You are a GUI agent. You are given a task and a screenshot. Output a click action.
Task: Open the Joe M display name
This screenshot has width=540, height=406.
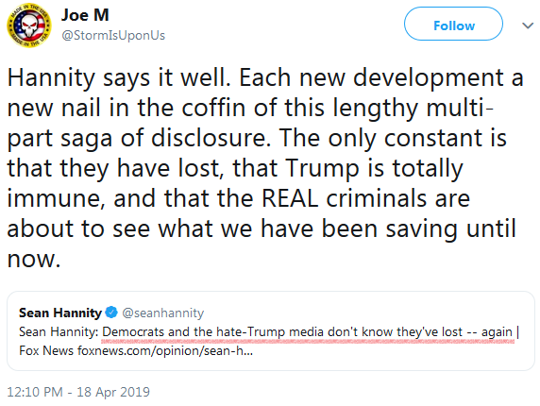(85, 15)
